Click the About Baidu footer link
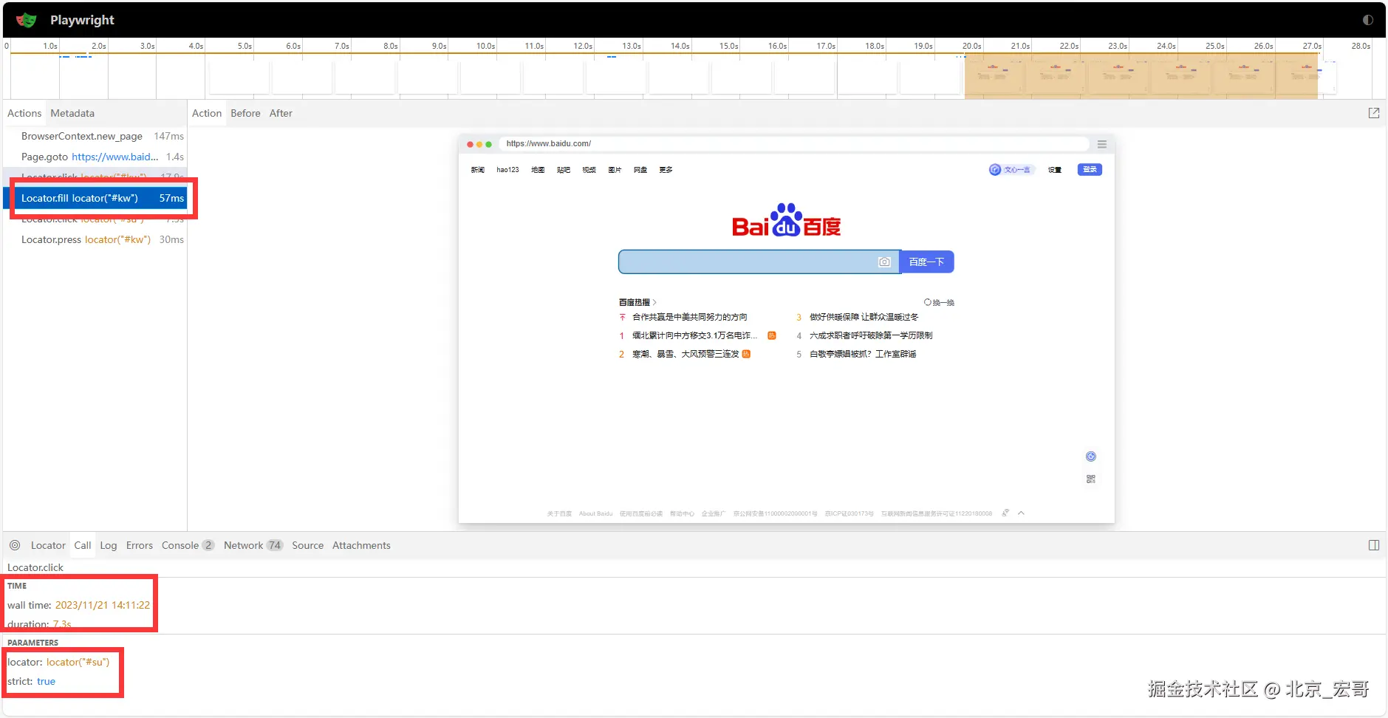Image resolution: width=1388 pixels, height=718 pixels. click(595, 513)
